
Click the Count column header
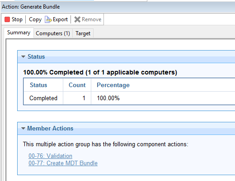coord(77,85)
